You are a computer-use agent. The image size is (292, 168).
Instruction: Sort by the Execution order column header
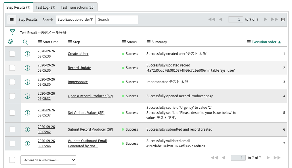(x=264, y=42)
